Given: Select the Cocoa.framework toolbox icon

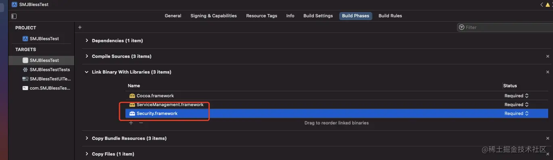Looking at the screenshot, I should [x=132, y=96].
